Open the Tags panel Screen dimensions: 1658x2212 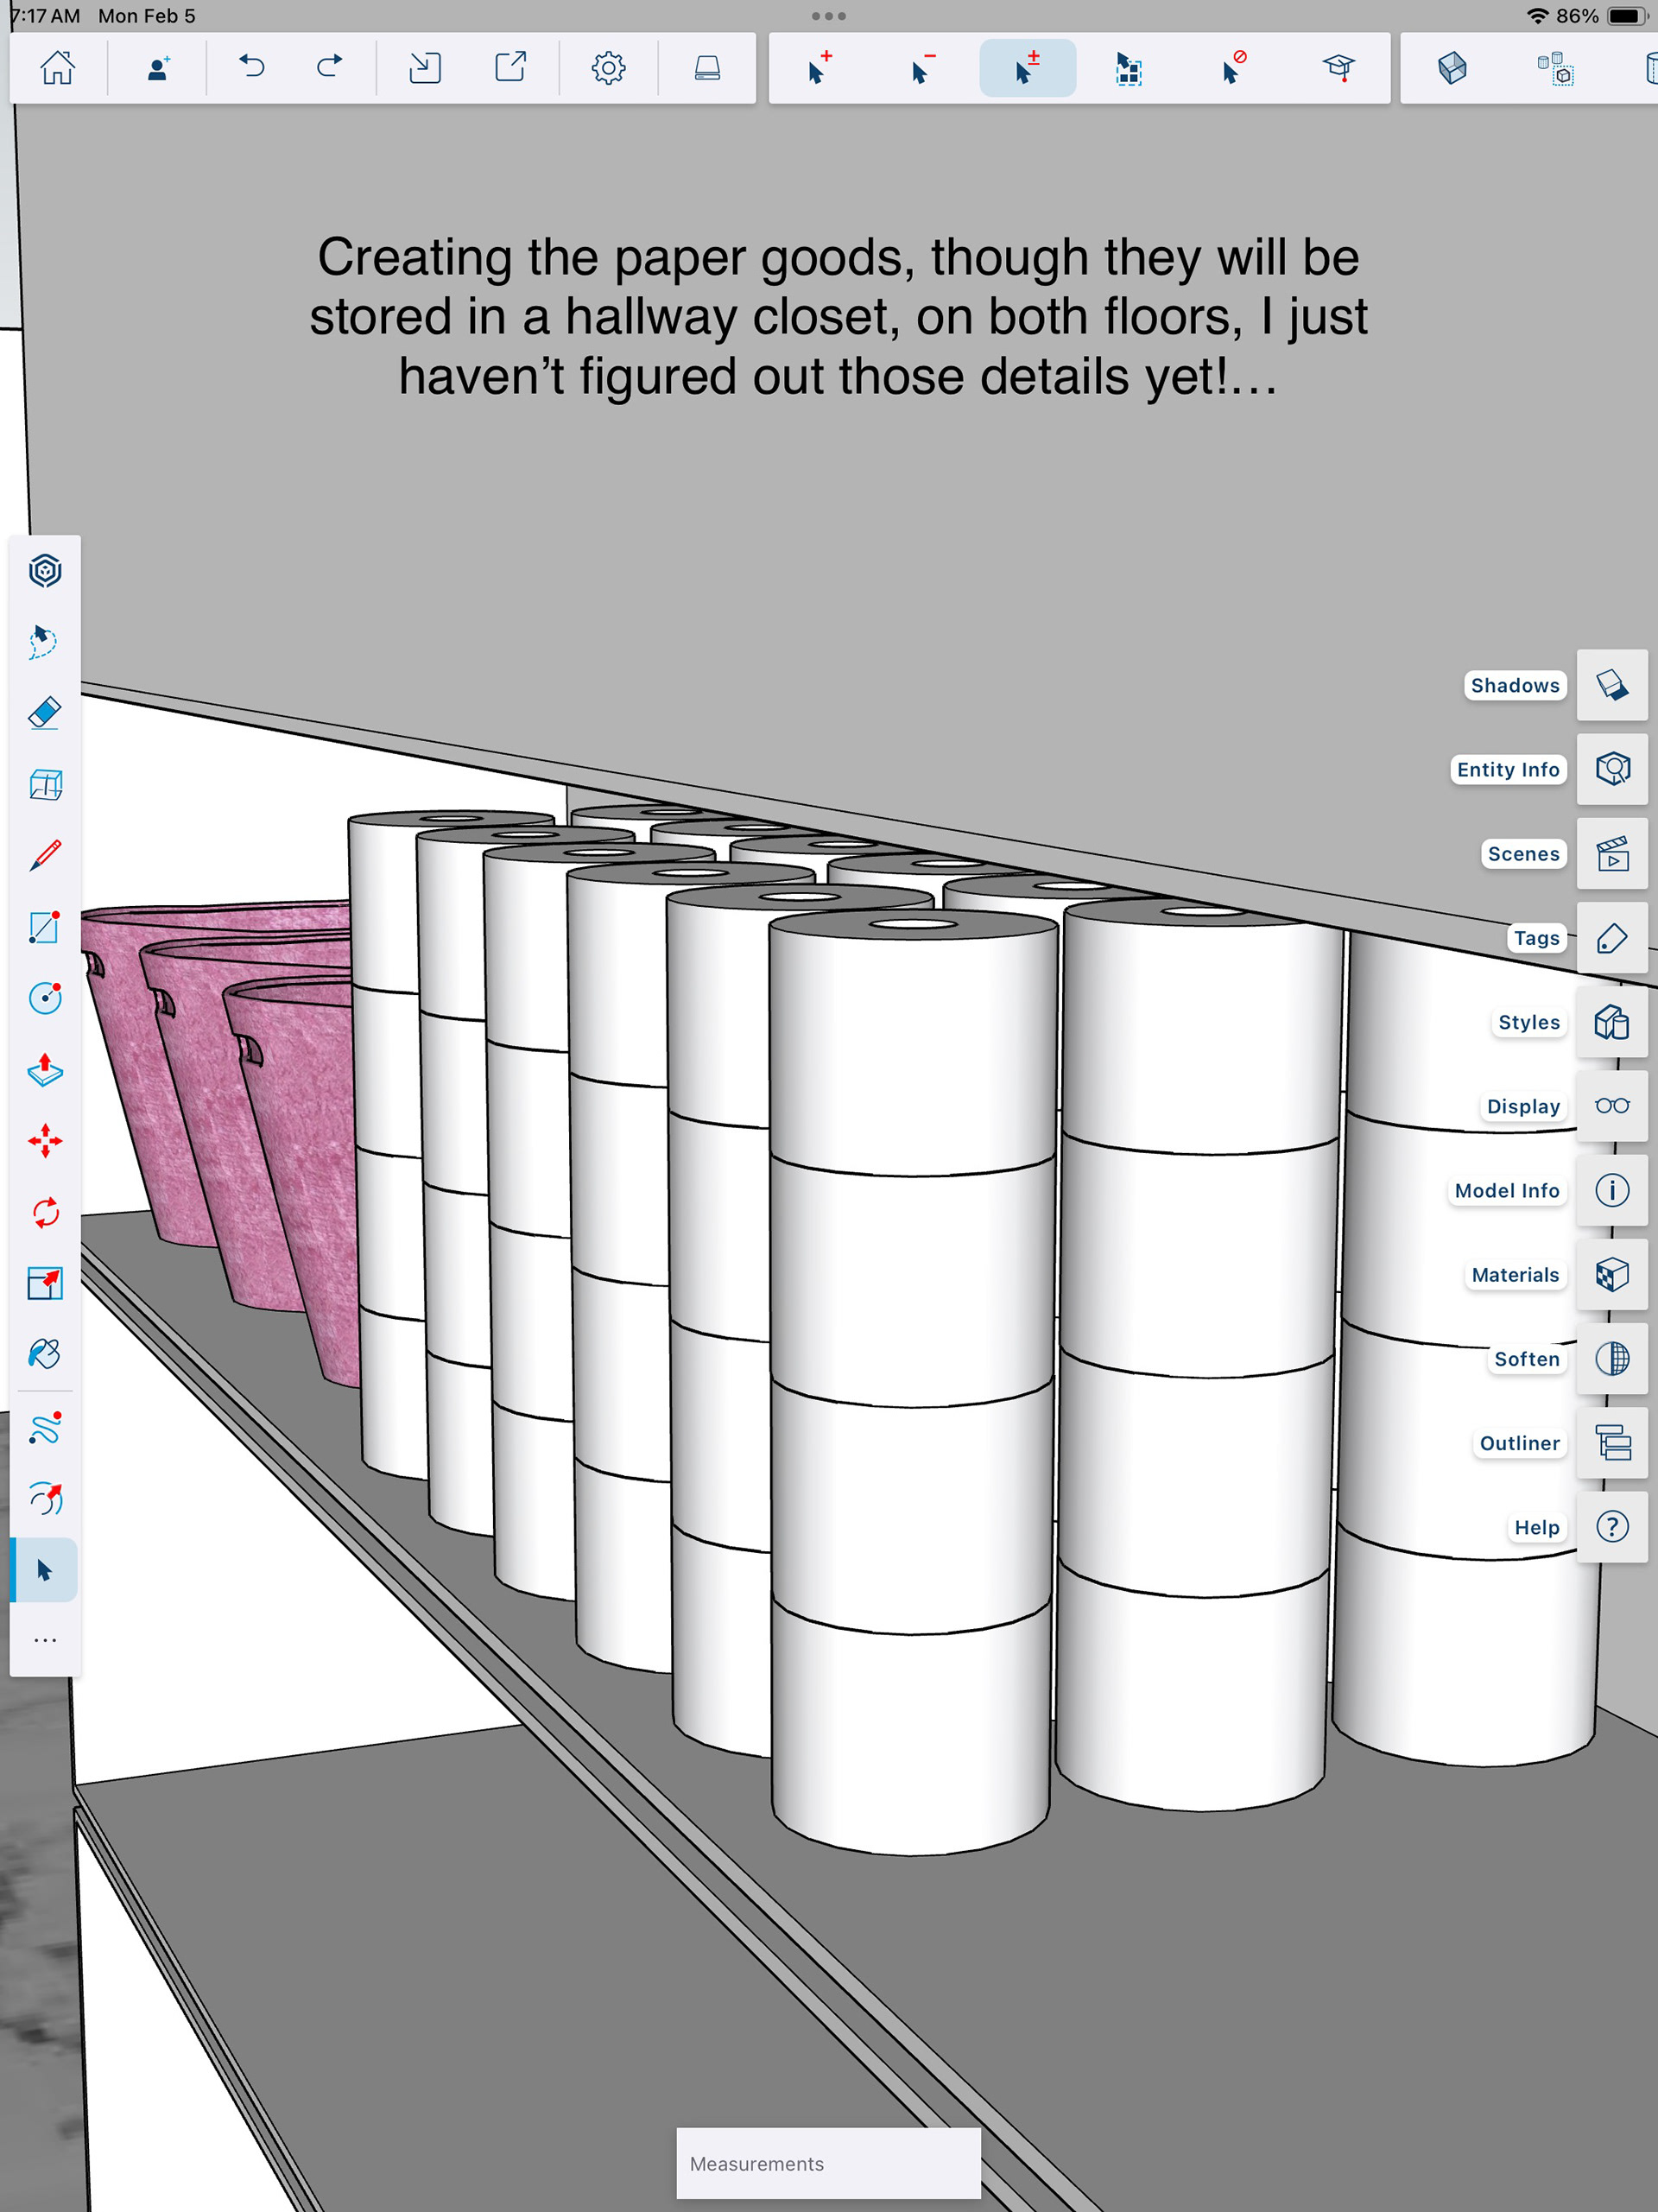[x=1612, y=938]
